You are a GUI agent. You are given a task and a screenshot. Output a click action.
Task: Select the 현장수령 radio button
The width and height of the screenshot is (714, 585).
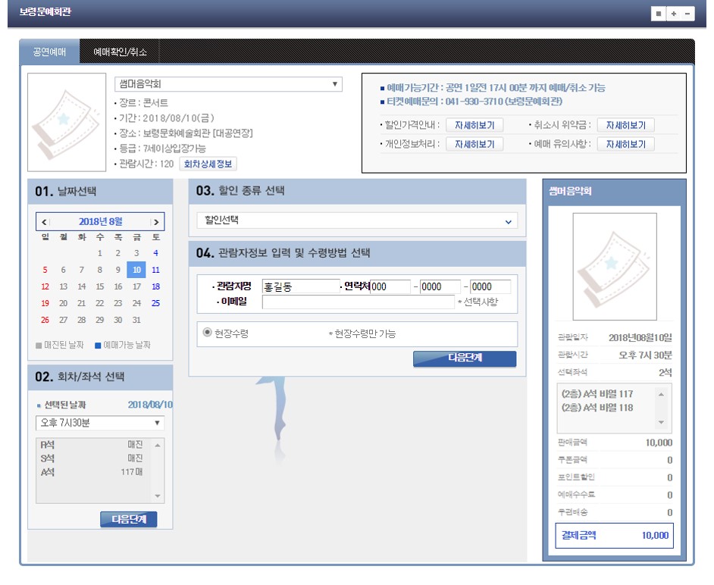[x=207, y=333]
